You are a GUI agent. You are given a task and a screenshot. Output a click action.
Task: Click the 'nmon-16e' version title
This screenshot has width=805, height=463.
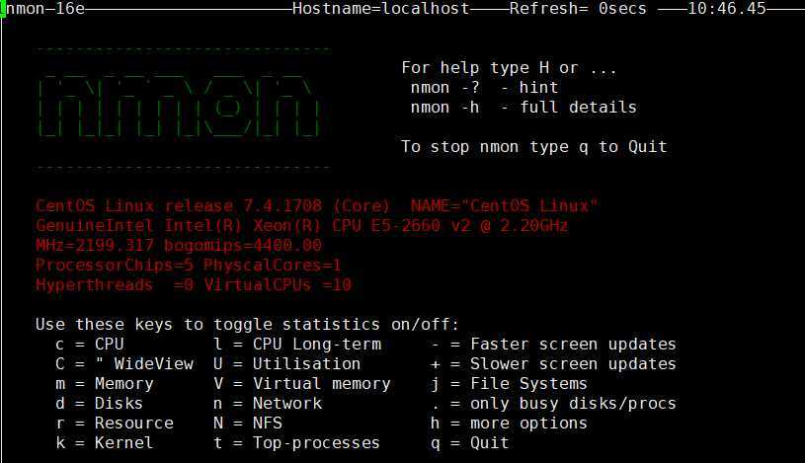click(x=45, y=9)
